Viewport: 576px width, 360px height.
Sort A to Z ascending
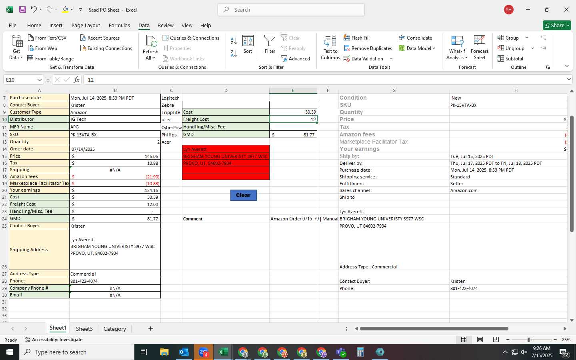(234, 41)
